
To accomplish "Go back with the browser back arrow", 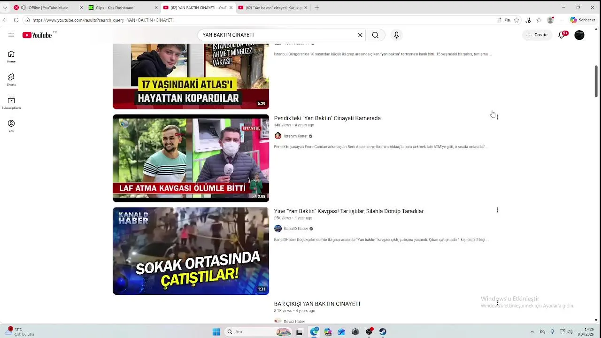I will pos(5,20).
